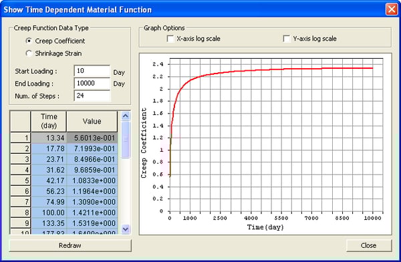This screenshot has height=262, width=401.
Task: Click the 10000 tick label on x-axis
Action: click(x=373, y=219)
